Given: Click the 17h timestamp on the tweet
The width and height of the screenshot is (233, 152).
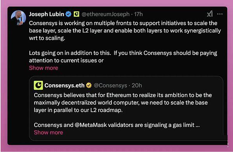Looking at the screenshot, I should coord(138,14).
